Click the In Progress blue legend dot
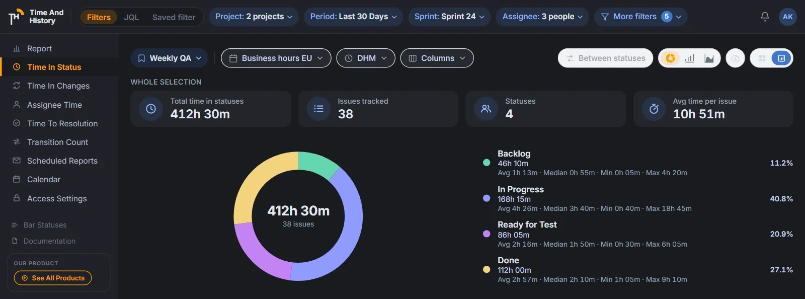 (487, 198)
